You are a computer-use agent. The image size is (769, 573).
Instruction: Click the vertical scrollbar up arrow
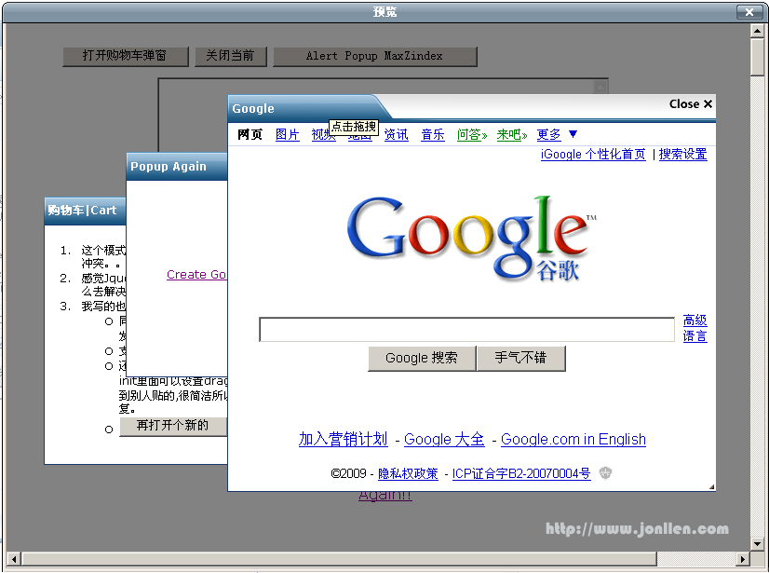757,32
